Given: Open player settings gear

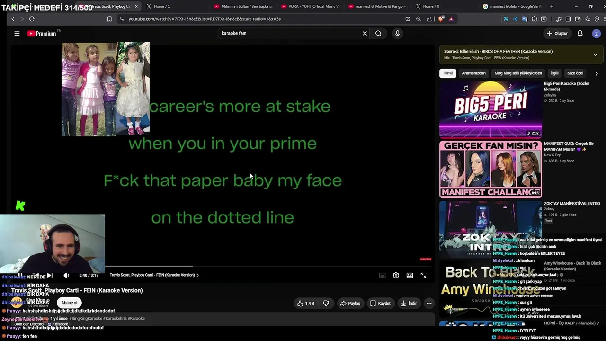Looking at the screenshot, I should pyautogui.click(x=396, y=275).
